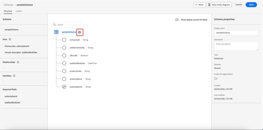263x130 pixels.
Task: Save the schema
Action: (251, 5)
